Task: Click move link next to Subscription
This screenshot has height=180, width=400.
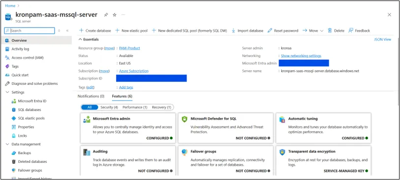Action: (104, 71)
